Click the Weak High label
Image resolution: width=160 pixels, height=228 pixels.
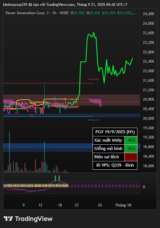93,79
